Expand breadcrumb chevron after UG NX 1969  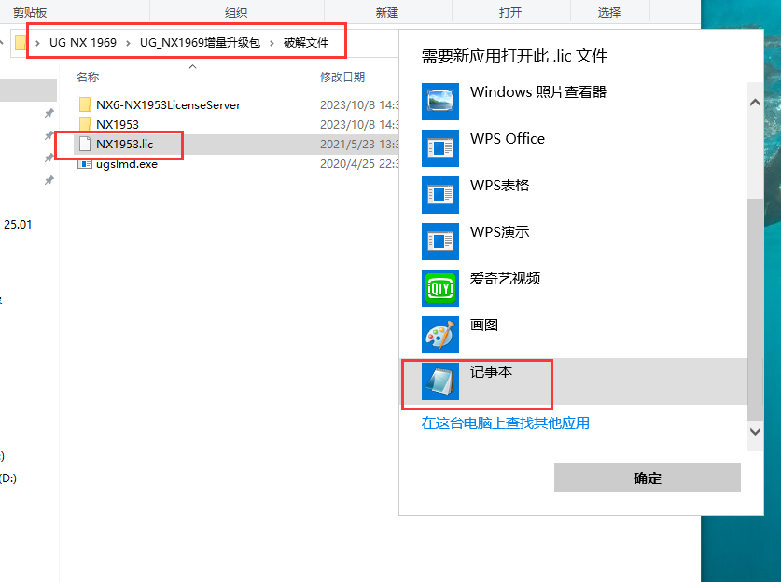coord(129,43)
